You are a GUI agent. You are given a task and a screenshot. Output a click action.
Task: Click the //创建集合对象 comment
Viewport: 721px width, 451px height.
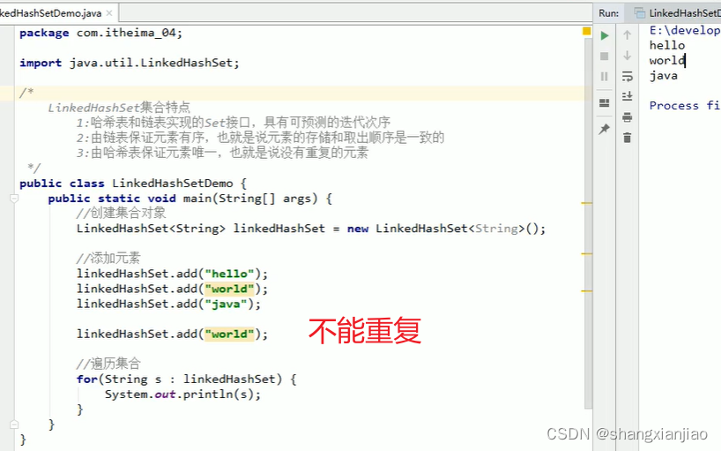tap(122, 213)
